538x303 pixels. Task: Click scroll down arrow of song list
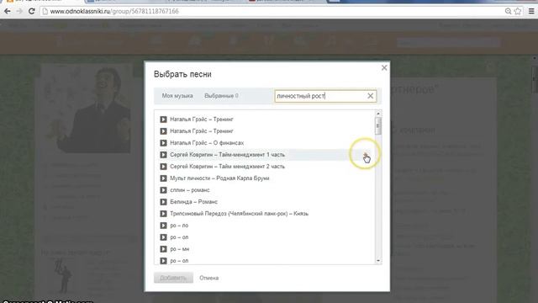click(x=378, y=261)
